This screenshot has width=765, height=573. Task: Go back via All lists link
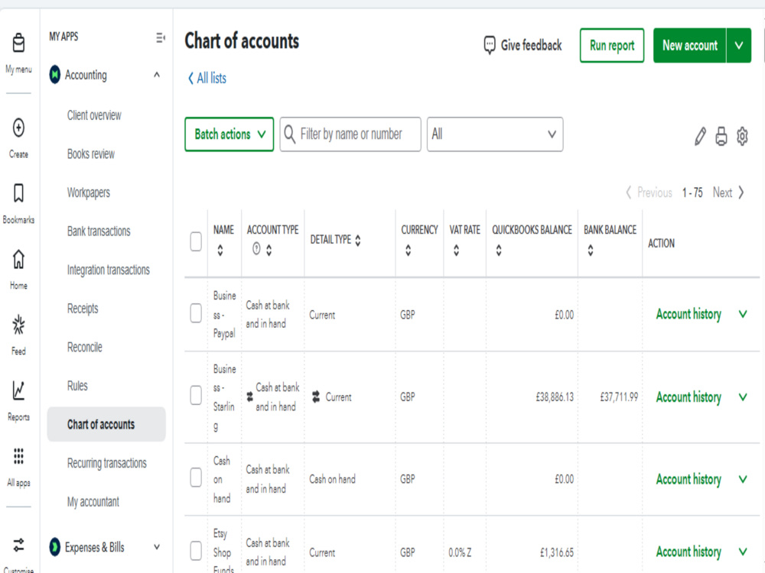point(207,78)
